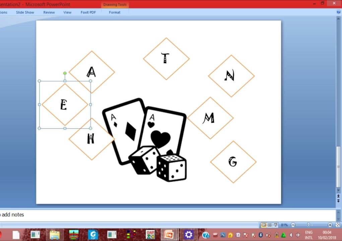
Task: Open the Foxit PDF ribbon tab
Action: 88,12
